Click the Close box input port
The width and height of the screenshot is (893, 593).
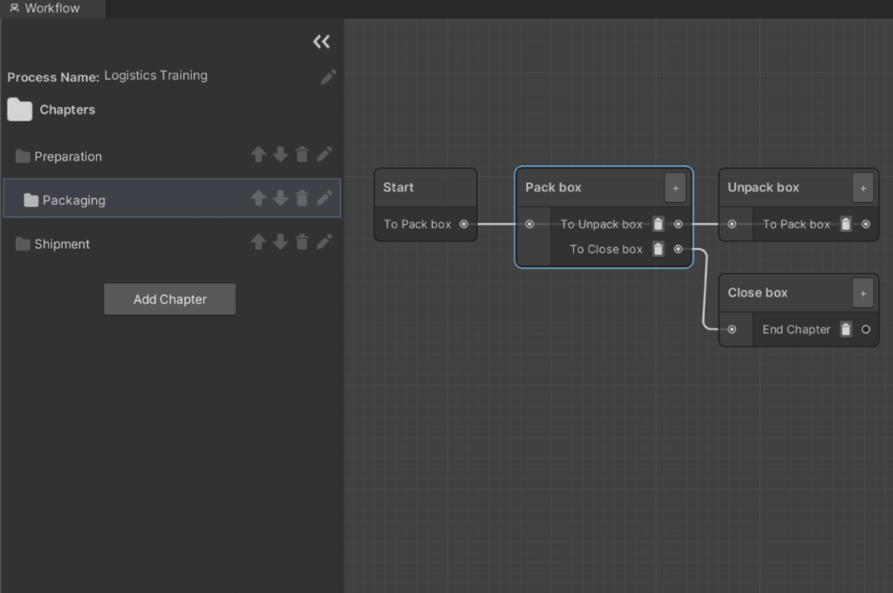coord(732,330)
